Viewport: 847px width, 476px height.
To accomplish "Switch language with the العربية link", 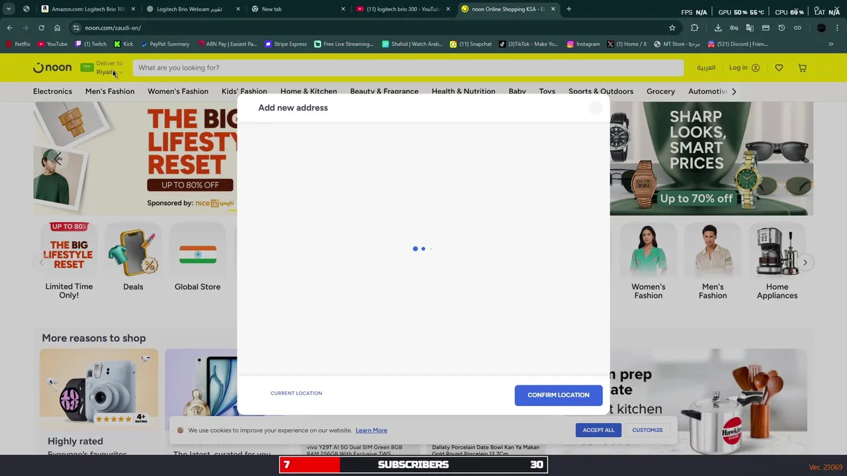I will (x=706, y=67).
